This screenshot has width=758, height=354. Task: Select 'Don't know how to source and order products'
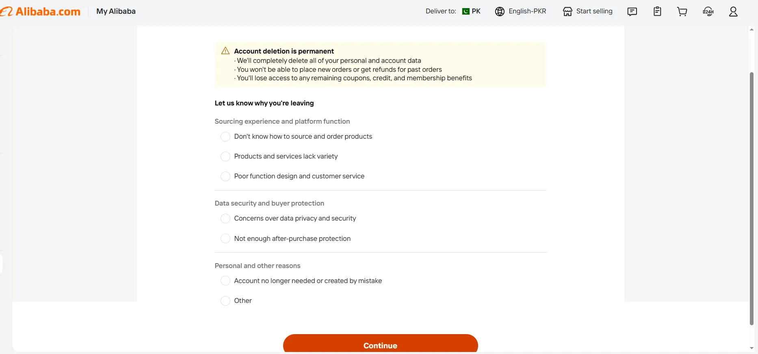coord(225,137)
